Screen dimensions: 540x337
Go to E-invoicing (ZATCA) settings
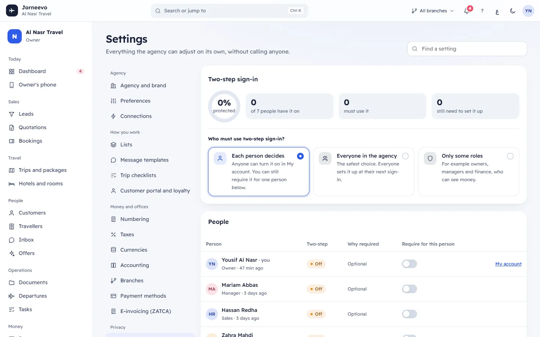150,311
